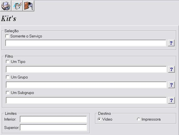This screenshot has width=179, height=135.
Task: Click the Um Grupo text field
Action: [86, 85]
